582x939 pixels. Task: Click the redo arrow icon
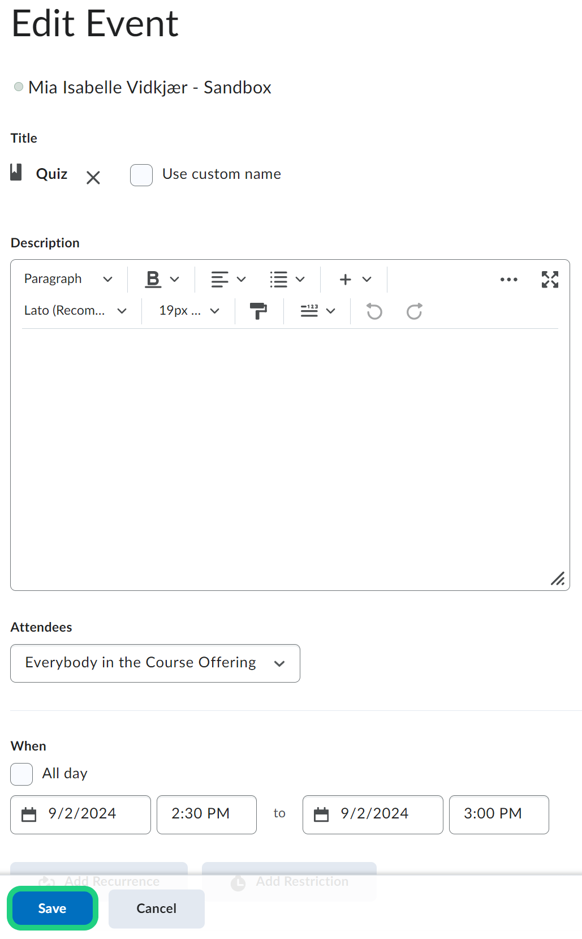tap(415, 311)
